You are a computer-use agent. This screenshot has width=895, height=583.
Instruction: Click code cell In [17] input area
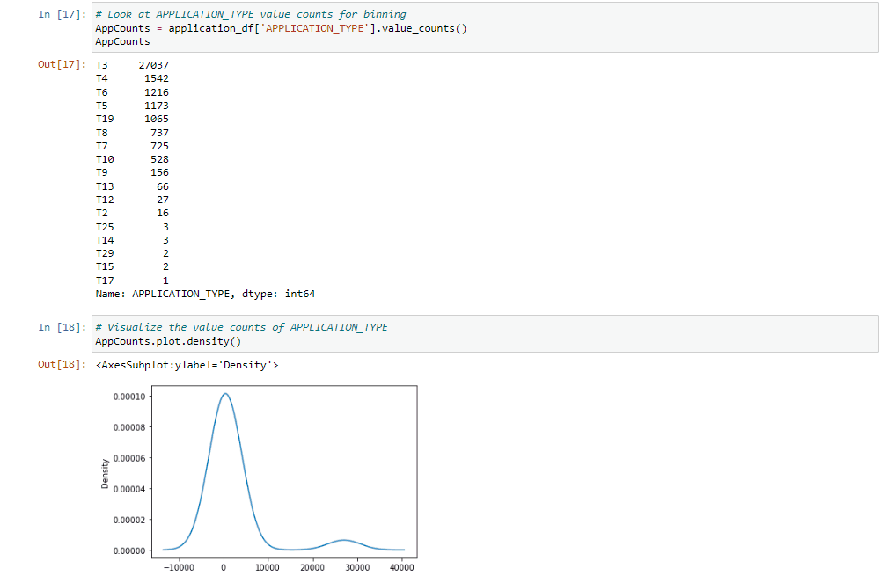485,27
